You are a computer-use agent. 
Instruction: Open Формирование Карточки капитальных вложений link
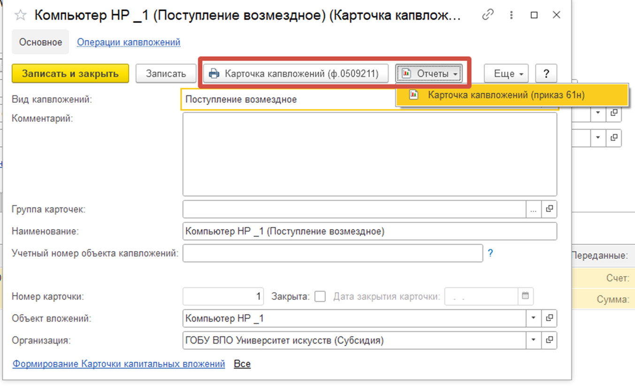(119, 364)
